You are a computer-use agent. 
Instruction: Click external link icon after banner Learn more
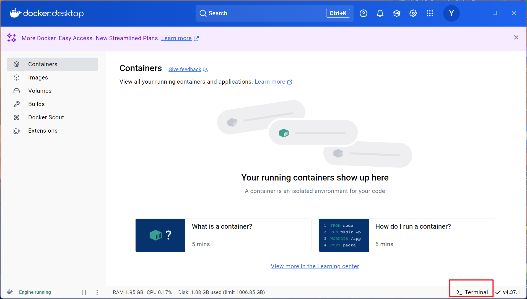(196, 38)
